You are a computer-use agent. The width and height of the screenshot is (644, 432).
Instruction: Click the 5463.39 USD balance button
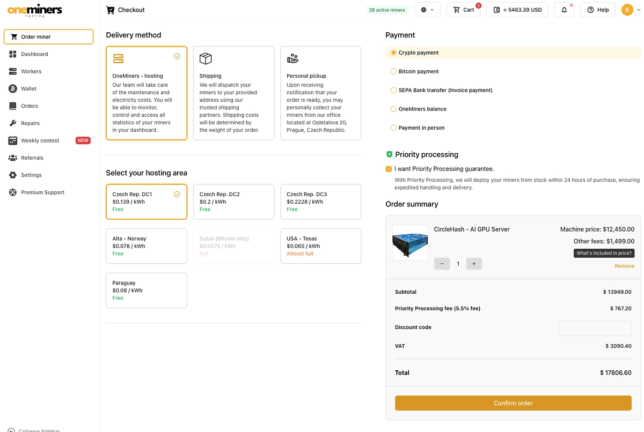(517, 10)
